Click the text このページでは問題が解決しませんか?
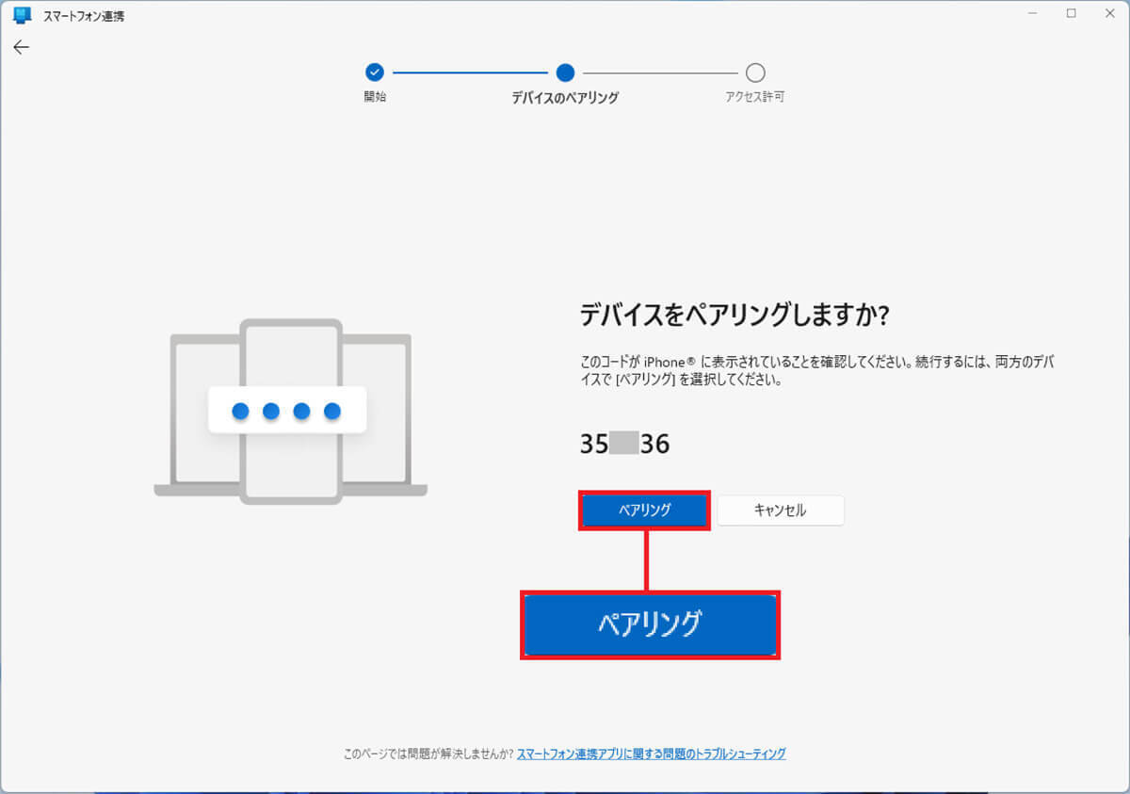The height and width of the screenshot is (794, 1130). click(428, 753)
